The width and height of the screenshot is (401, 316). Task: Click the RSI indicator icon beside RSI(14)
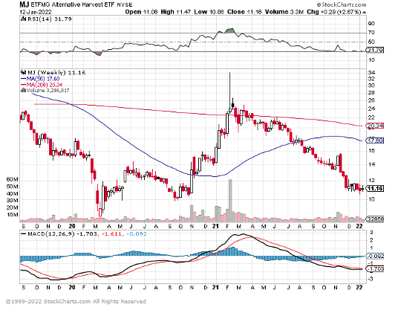(x=23, y=19)
